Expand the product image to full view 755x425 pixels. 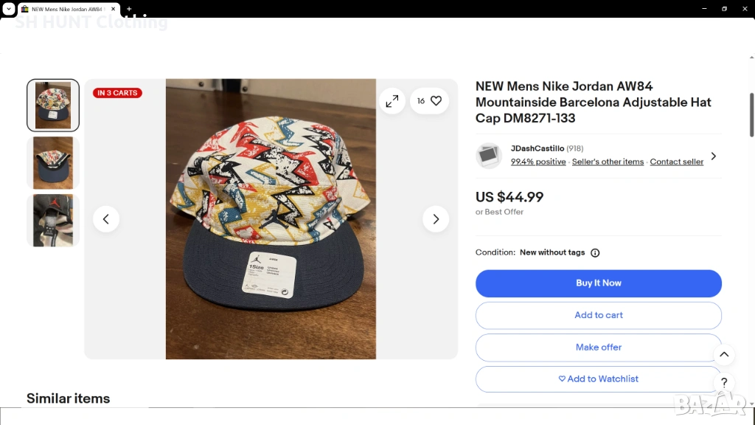tap(392, 101)
